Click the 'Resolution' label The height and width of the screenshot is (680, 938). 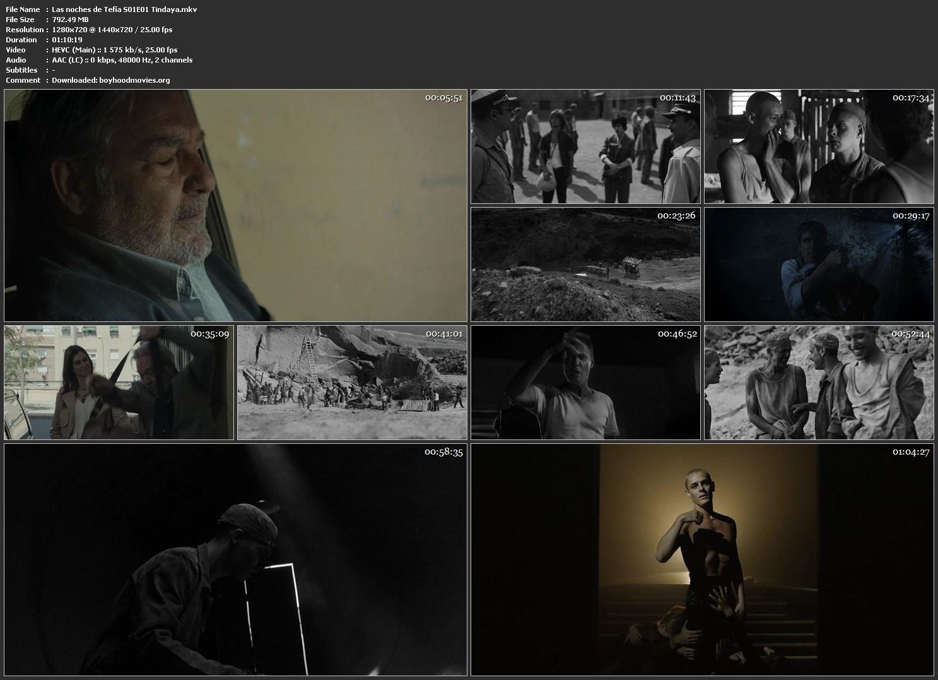pos(25,30)
